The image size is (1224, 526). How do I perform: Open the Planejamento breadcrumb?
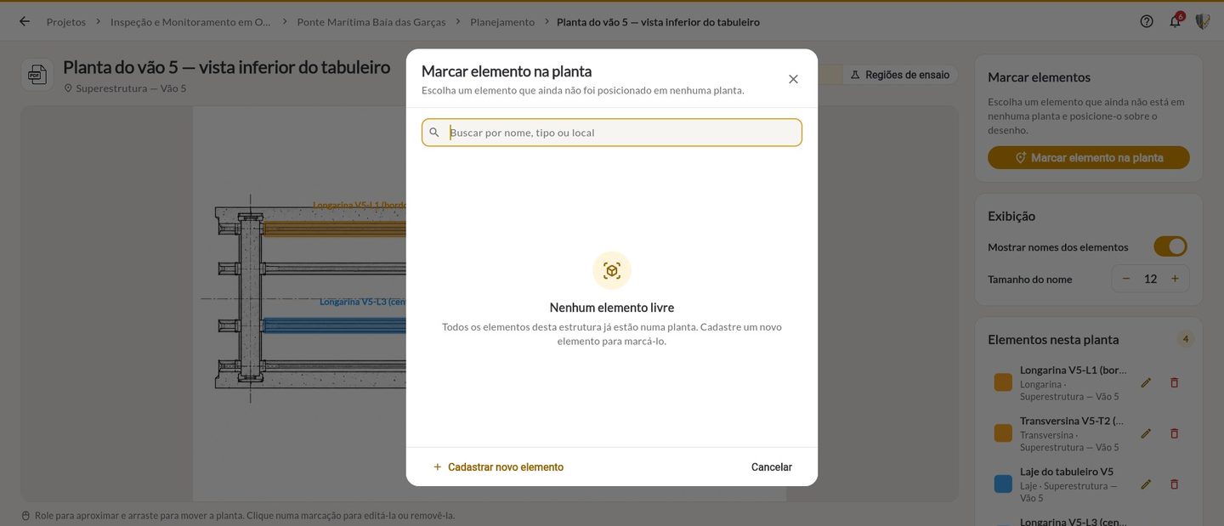[502, 22]
